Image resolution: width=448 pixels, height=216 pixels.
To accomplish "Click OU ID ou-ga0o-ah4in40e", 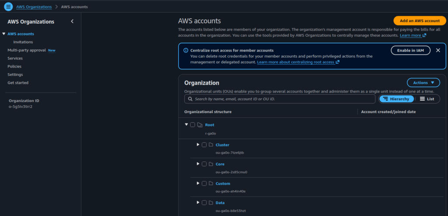I will pos(231,191).
